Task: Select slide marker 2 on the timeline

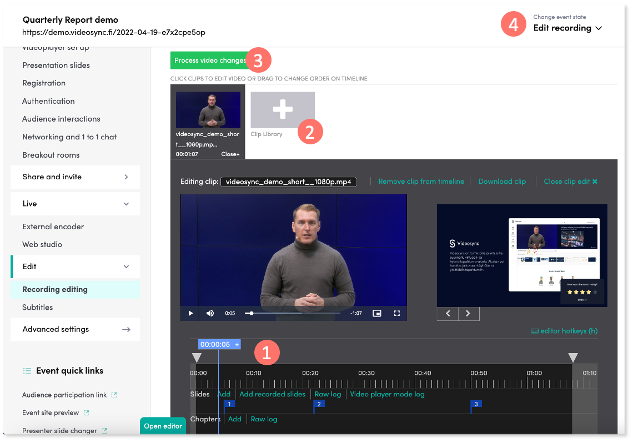Action: click(319, 405)
